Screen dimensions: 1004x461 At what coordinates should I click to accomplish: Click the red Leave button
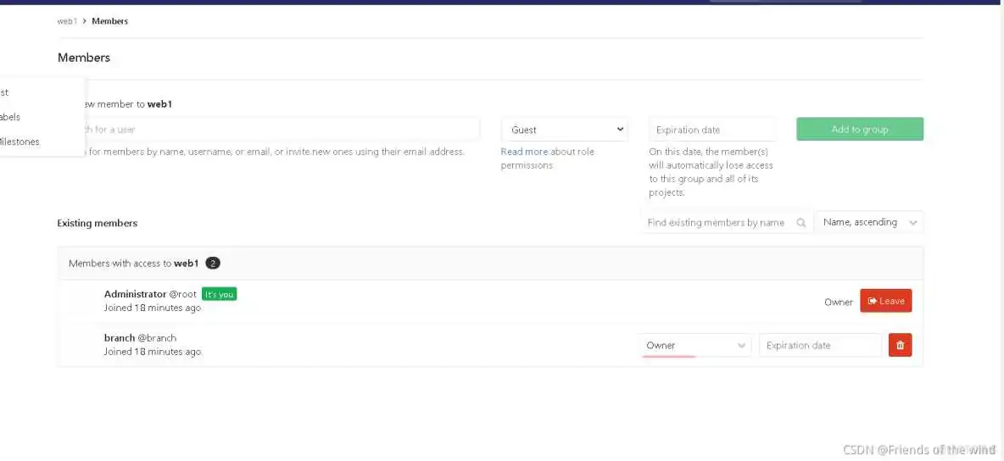click(x=886, y=301)
